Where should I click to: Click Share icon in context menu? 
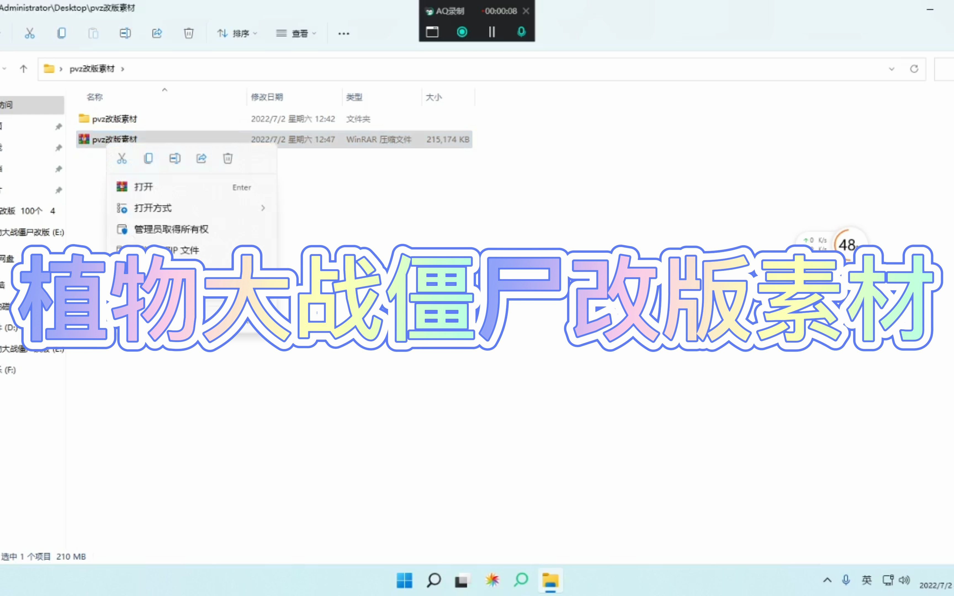202,158
